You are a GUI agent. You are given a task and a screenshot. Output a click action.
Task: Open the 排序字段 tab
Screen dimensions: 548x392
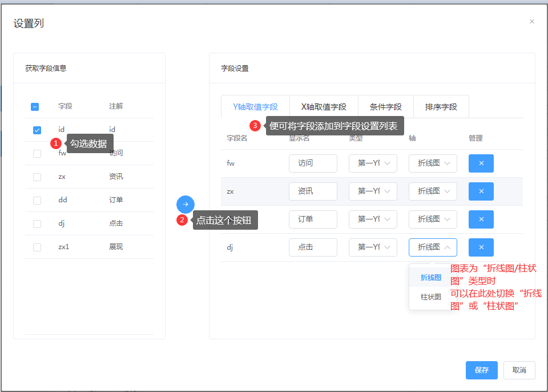441,107
